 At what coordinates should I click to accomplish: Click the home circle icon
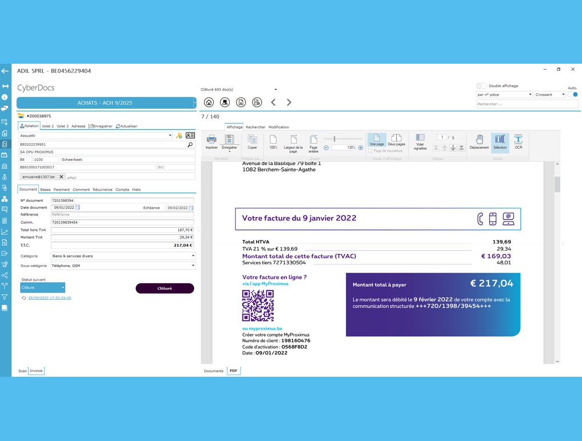tap(209, 102)
